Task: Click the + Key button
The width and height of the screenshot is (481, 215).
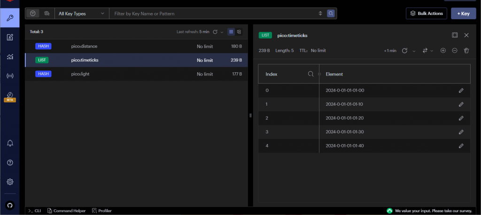Action: click(x=463, y=14)
